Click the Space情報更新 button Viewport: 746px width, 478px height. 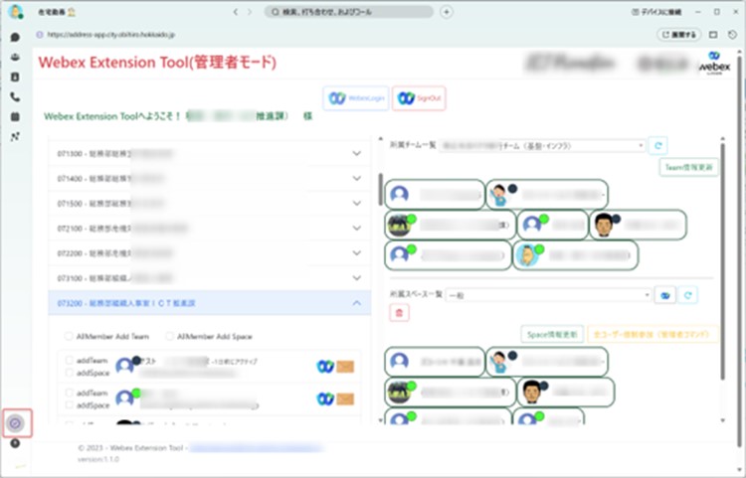click(552, 335)
